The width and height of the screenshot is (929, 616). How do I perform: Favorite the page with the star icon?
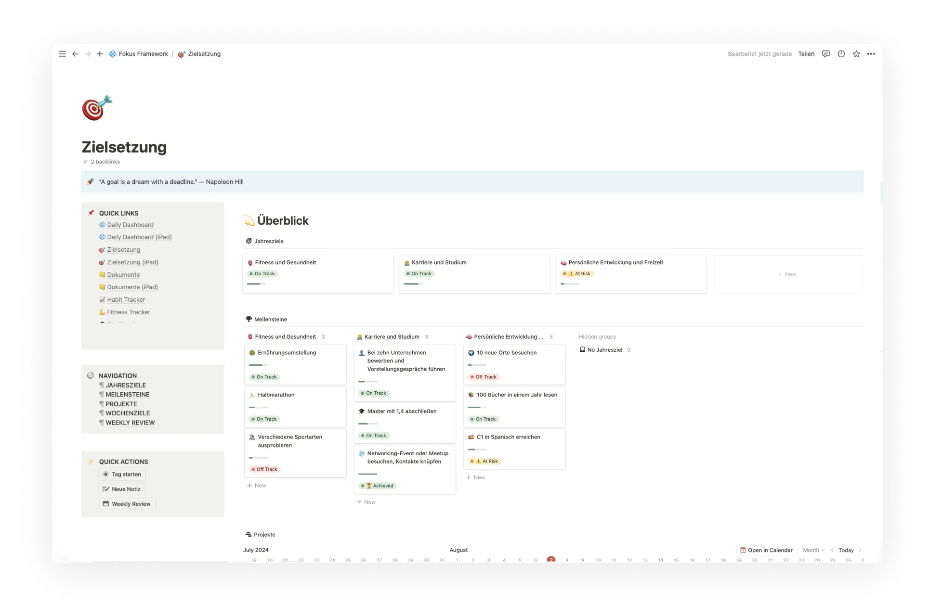[x=856, y=54]
